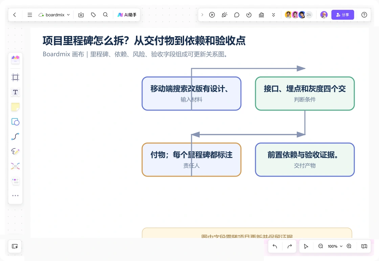The width and height of the screenshot is (379, 261).
Task: Click the export/download icon
Action: [81, 15]
